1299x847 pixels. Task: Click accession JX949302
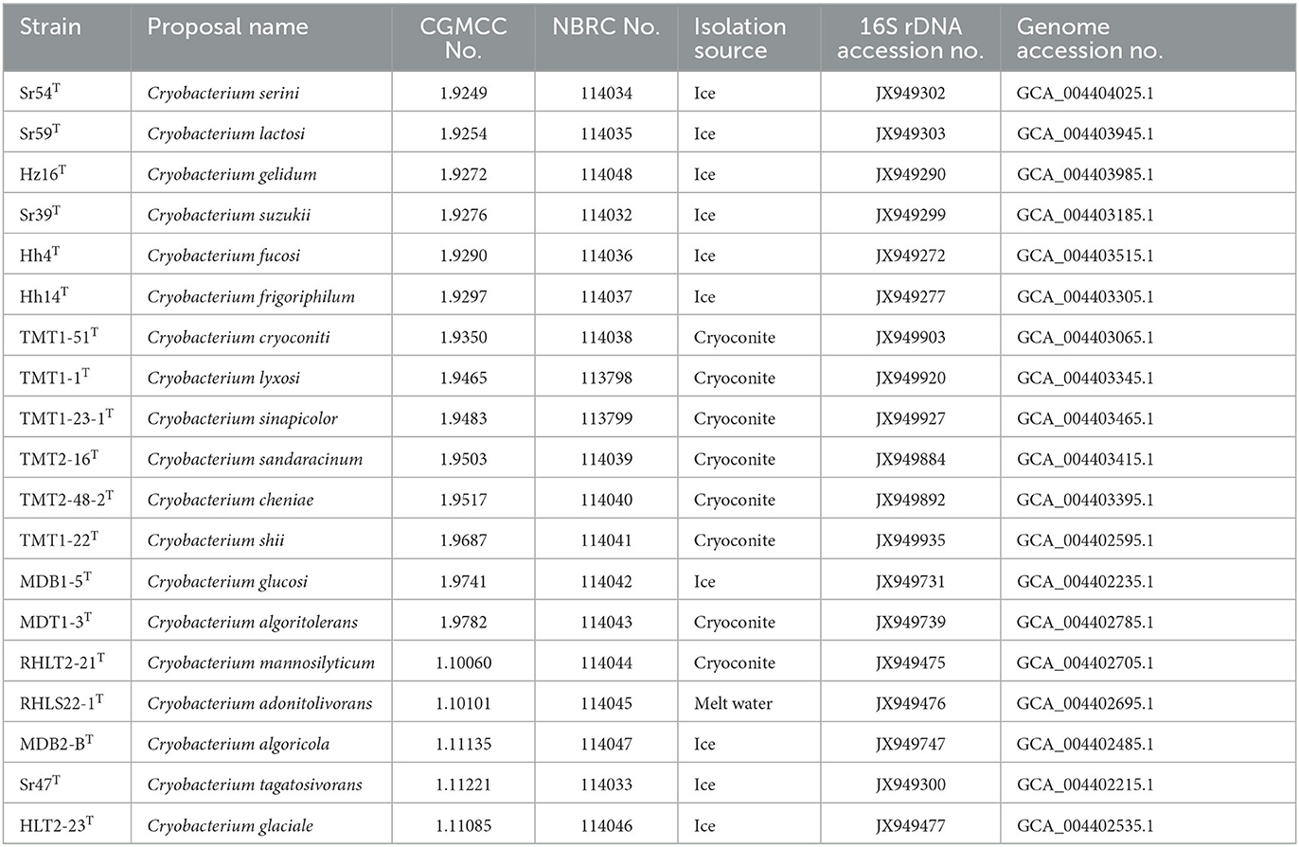(910, 93)
